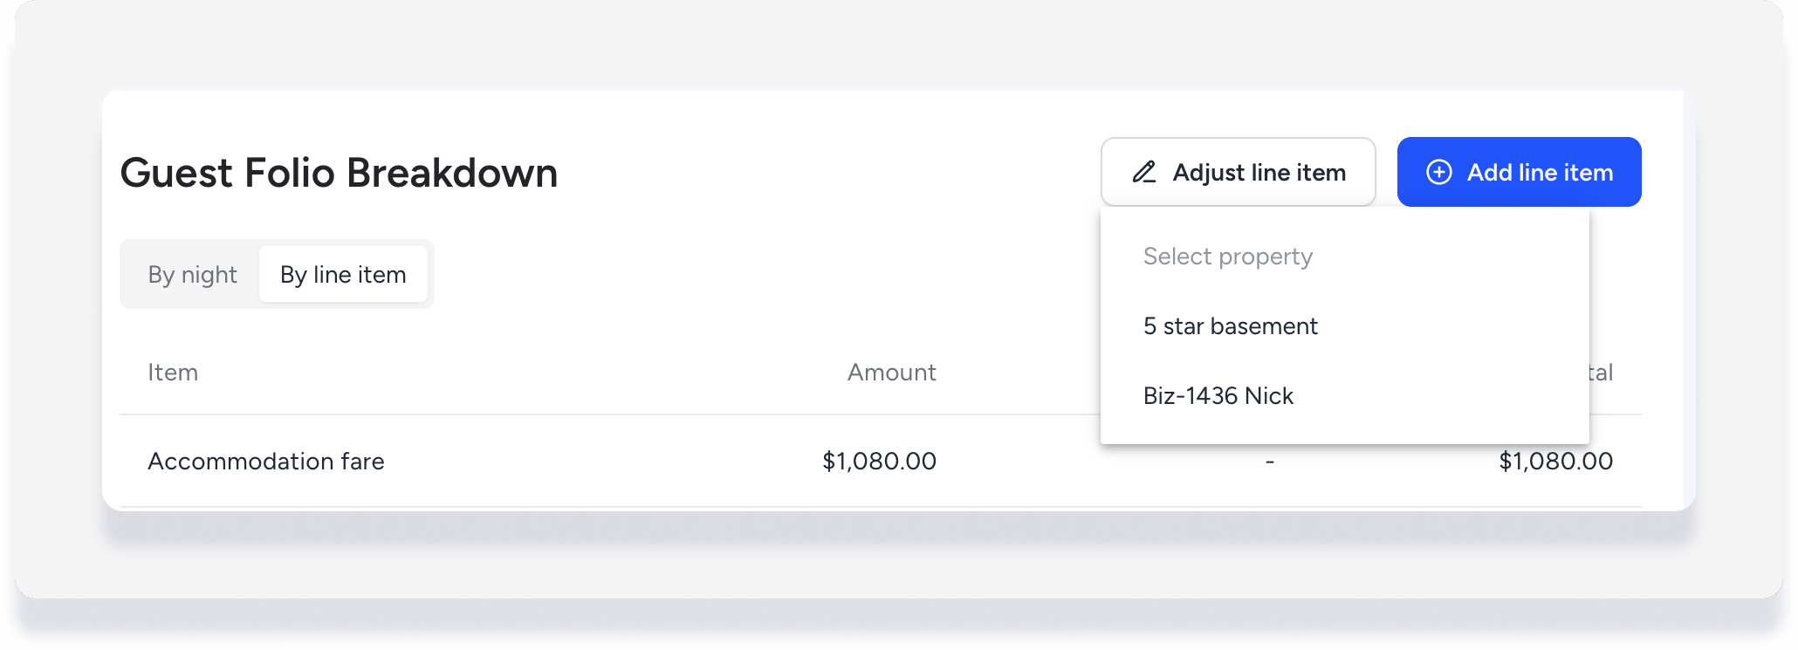Click the plus circle icon
This screenshot has height=650, width=1798.
click(x=1438, y=172)
